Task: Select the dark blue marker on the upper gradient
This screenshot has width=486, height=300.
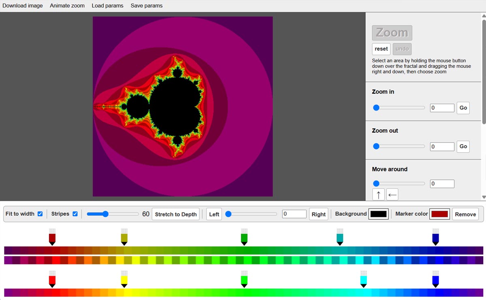Action: [435, 236]
